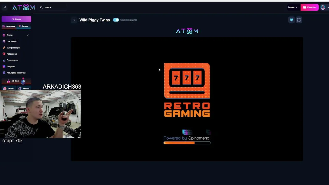329x185 pixels.
Task: Click the game loading progress bar
Action: [187, 143]
